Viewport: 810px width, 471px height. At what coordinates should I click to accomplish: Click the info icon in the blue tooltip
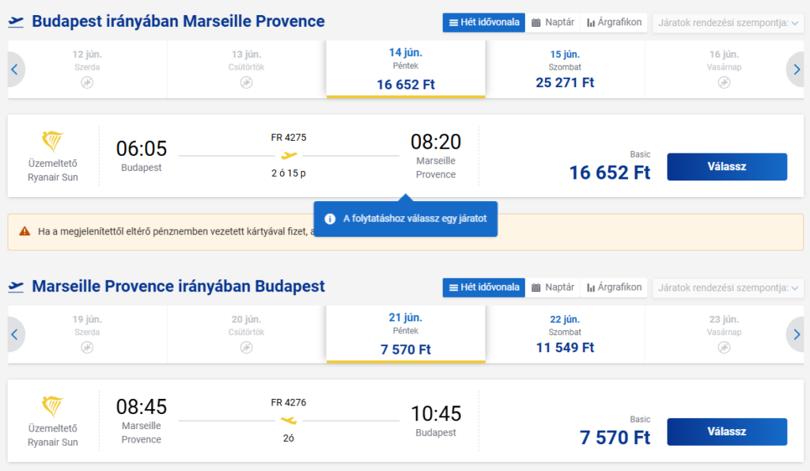tap(330, 218)
